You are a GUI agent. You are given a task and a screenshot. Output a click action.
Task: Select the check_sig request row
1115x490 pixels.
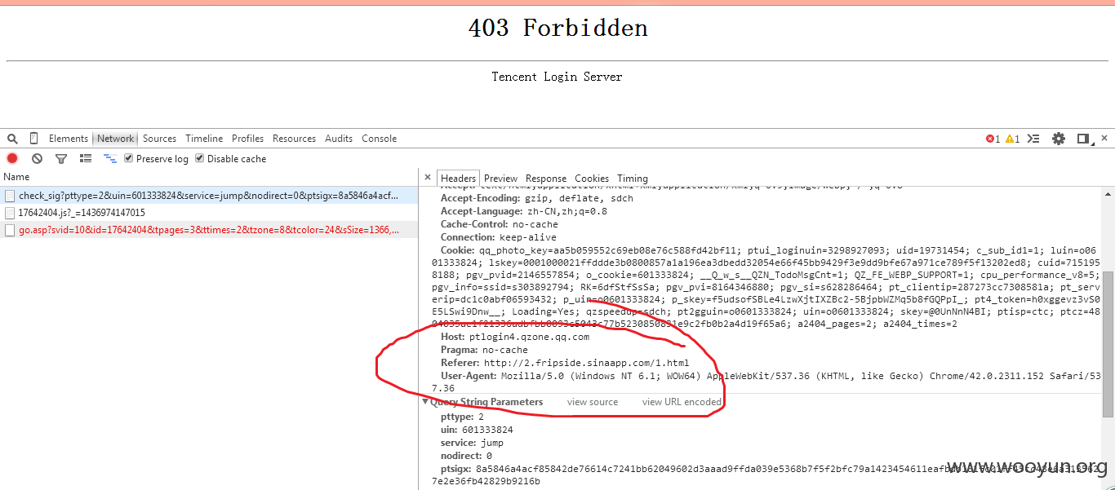[x=209, y=196]
